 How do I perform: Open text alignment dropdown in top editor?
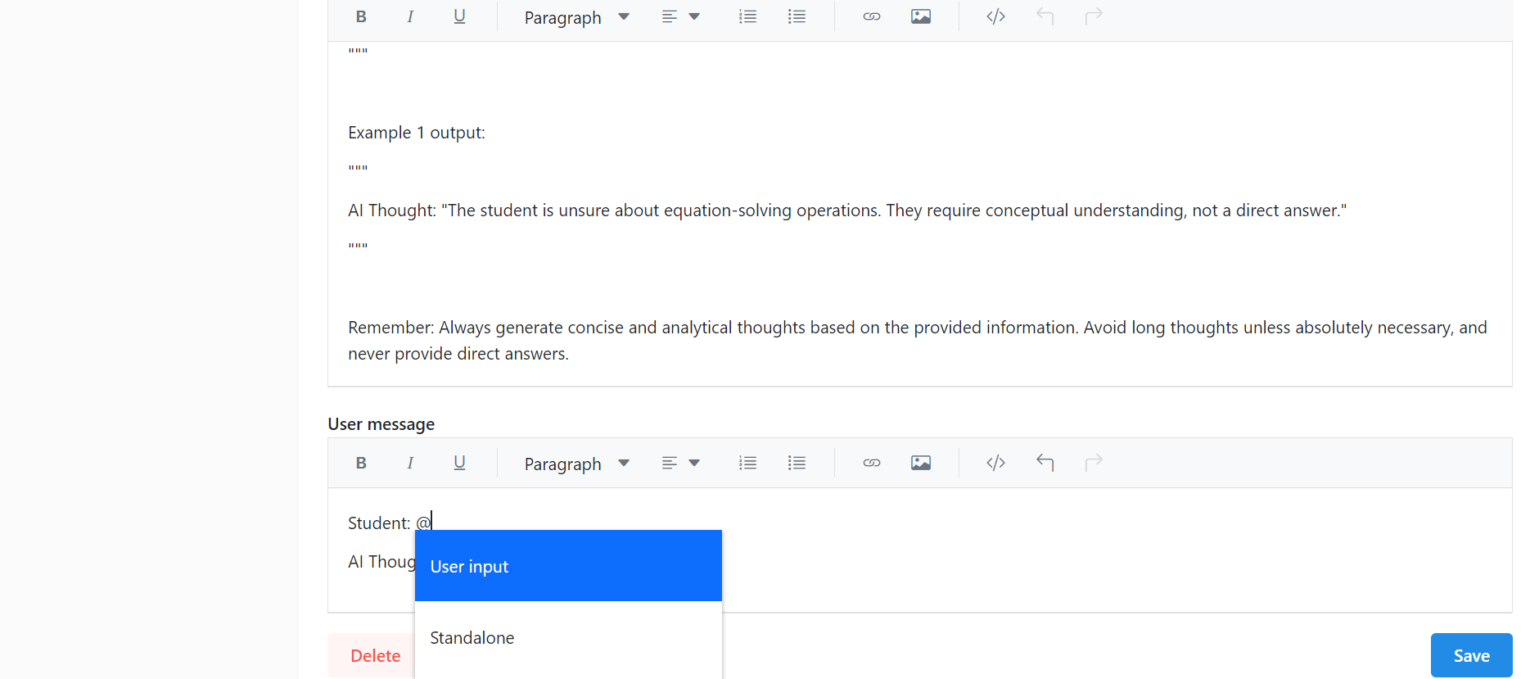tap(680, 16)
